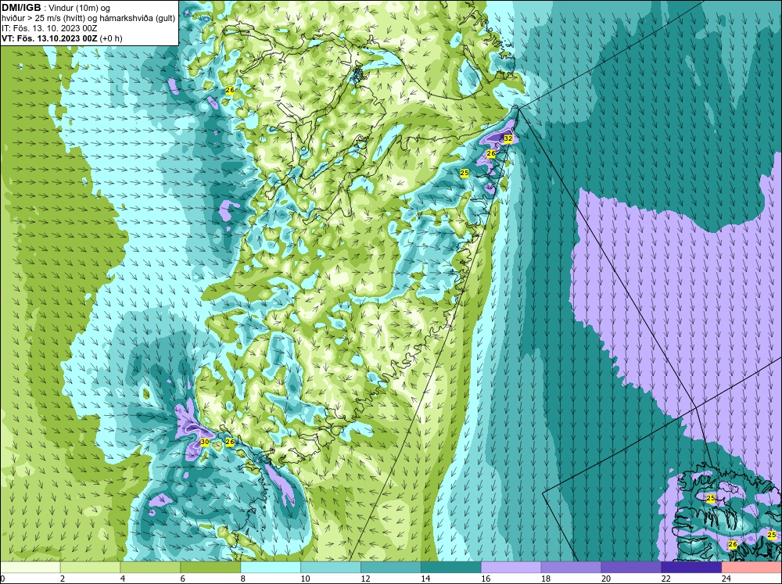Click the DMI/IGB title text
Viewport: 782px width, 584px height.
point(21,8)
